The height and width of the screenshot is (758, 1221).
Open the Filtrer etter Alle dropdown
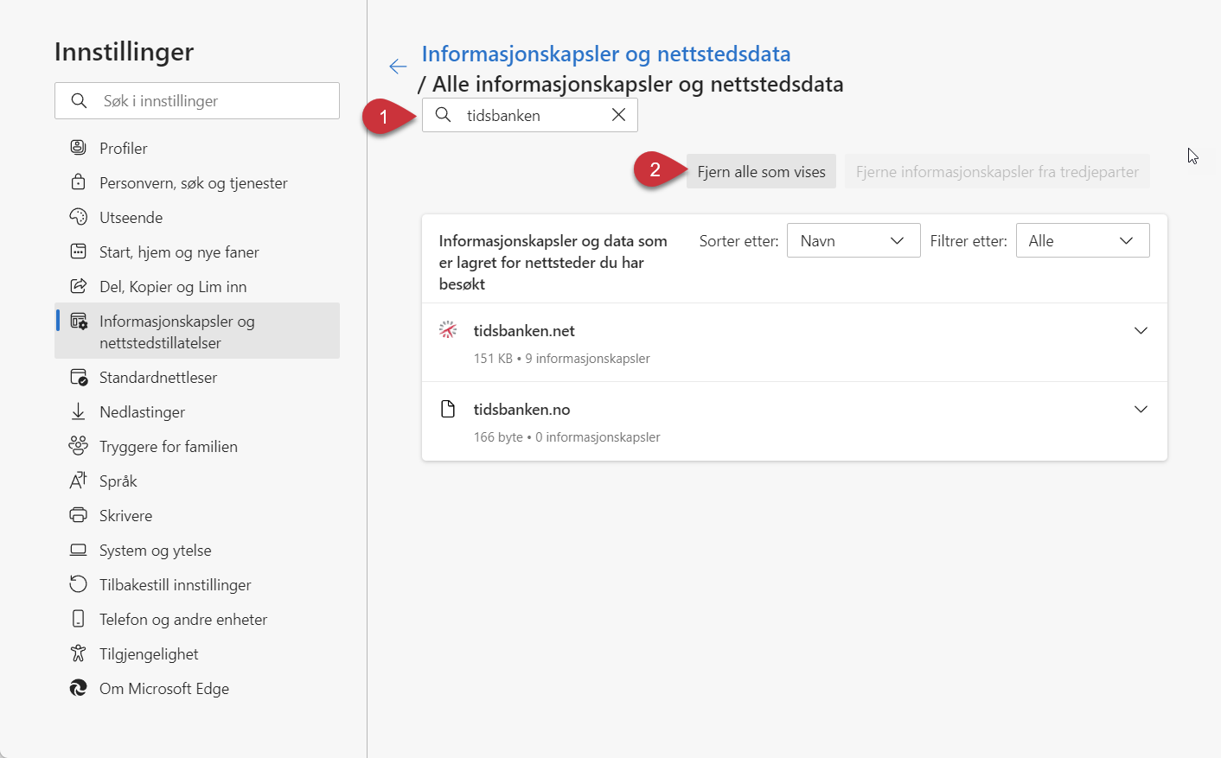click(1083, 240)
